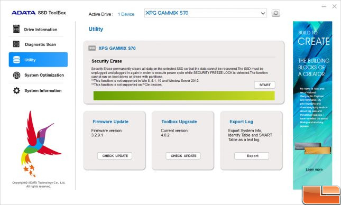The height and width of the screenshot is (205, 341).
Task: Click the Build to Create ad banner
Action: tap(312, 105)
